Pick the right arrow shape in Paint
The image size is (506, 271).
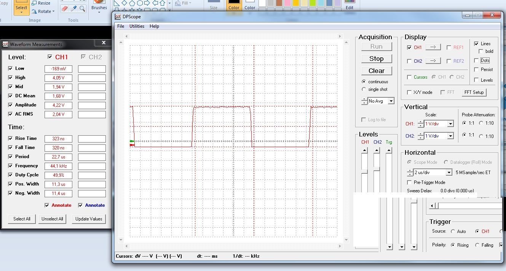pos(147,3)
